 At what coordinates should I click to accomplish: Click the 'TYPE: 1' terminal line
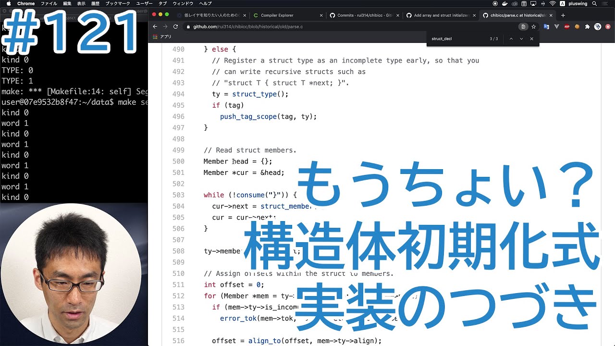[17, 81]
